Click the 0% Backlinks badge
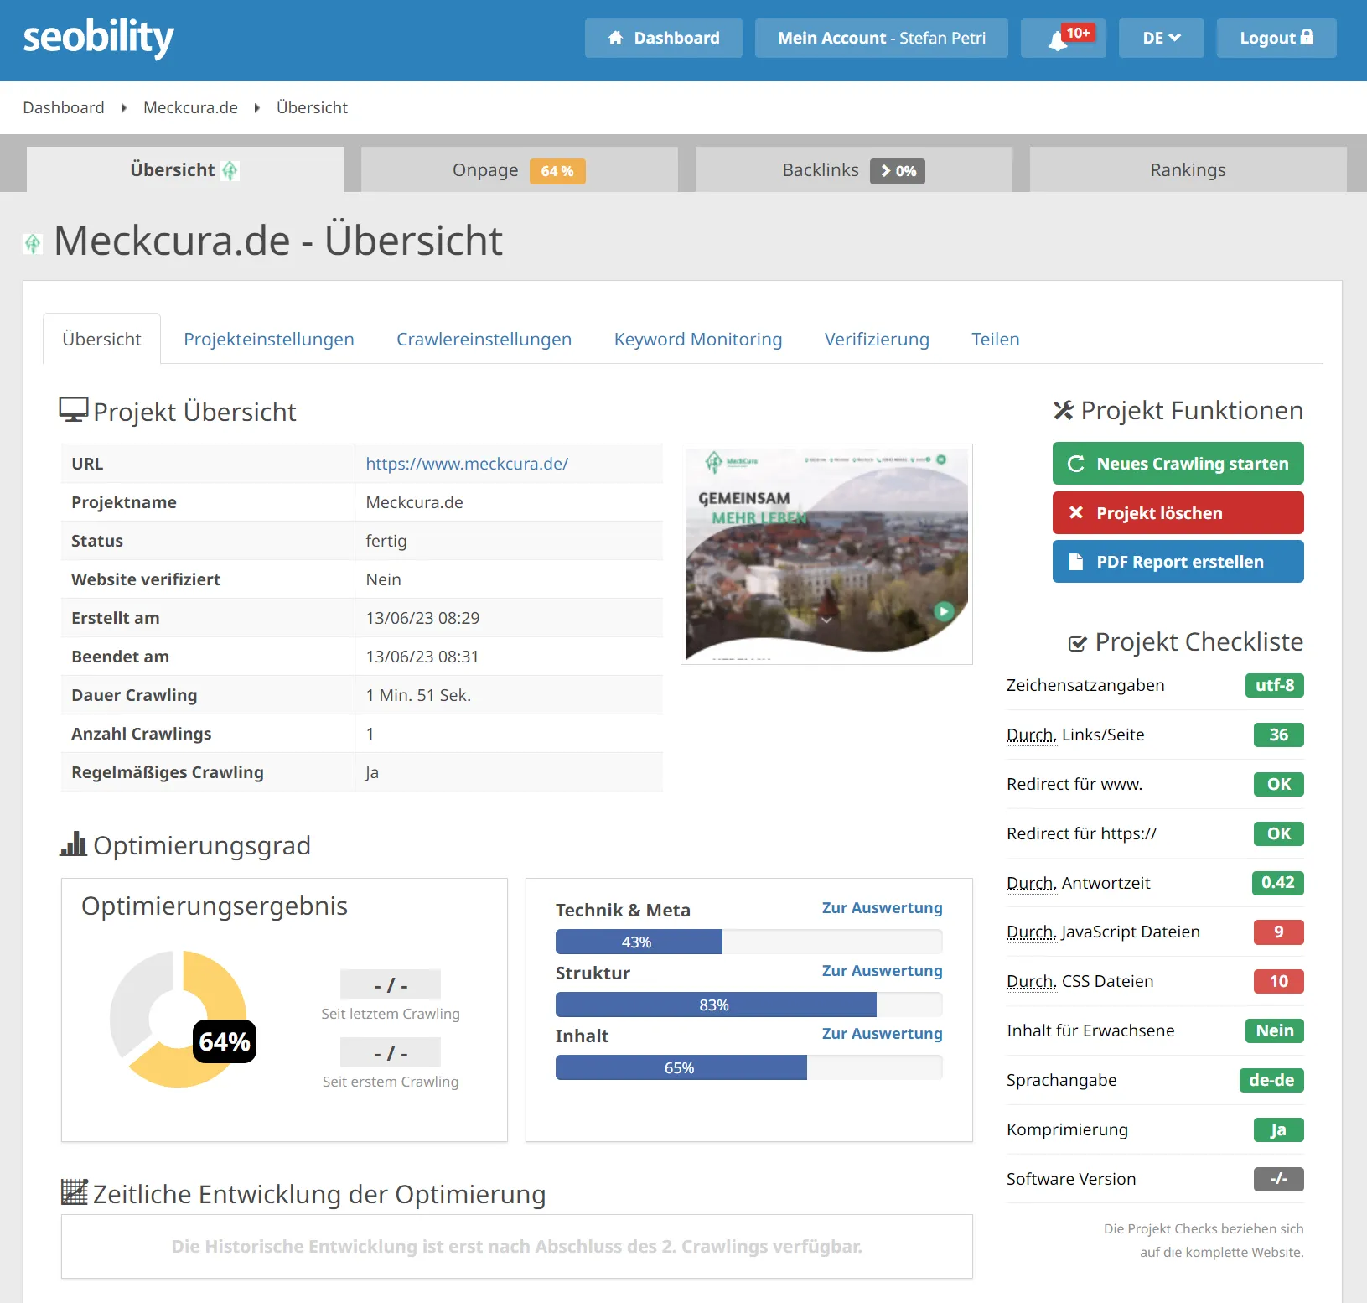Viewport: 1367px width, 1303px height. tap(898, 171)
